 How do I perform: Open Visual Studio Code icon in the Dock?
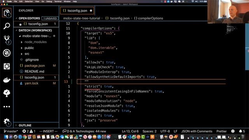click(x=129, y=137)
